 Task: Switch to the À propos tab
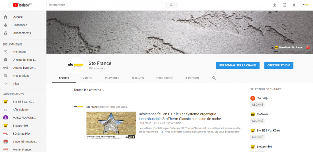click(x=192, y=78)
